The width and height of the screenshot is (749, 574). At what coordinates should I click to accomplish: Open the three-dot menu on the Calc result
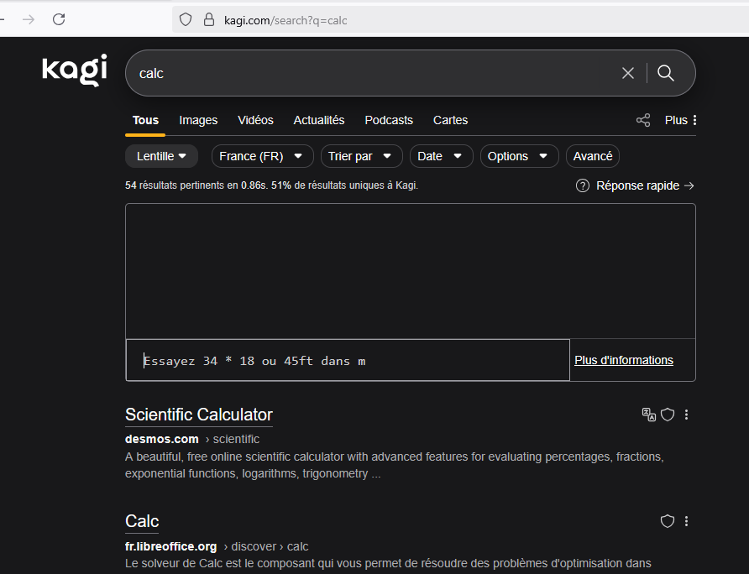click(687, 521)
